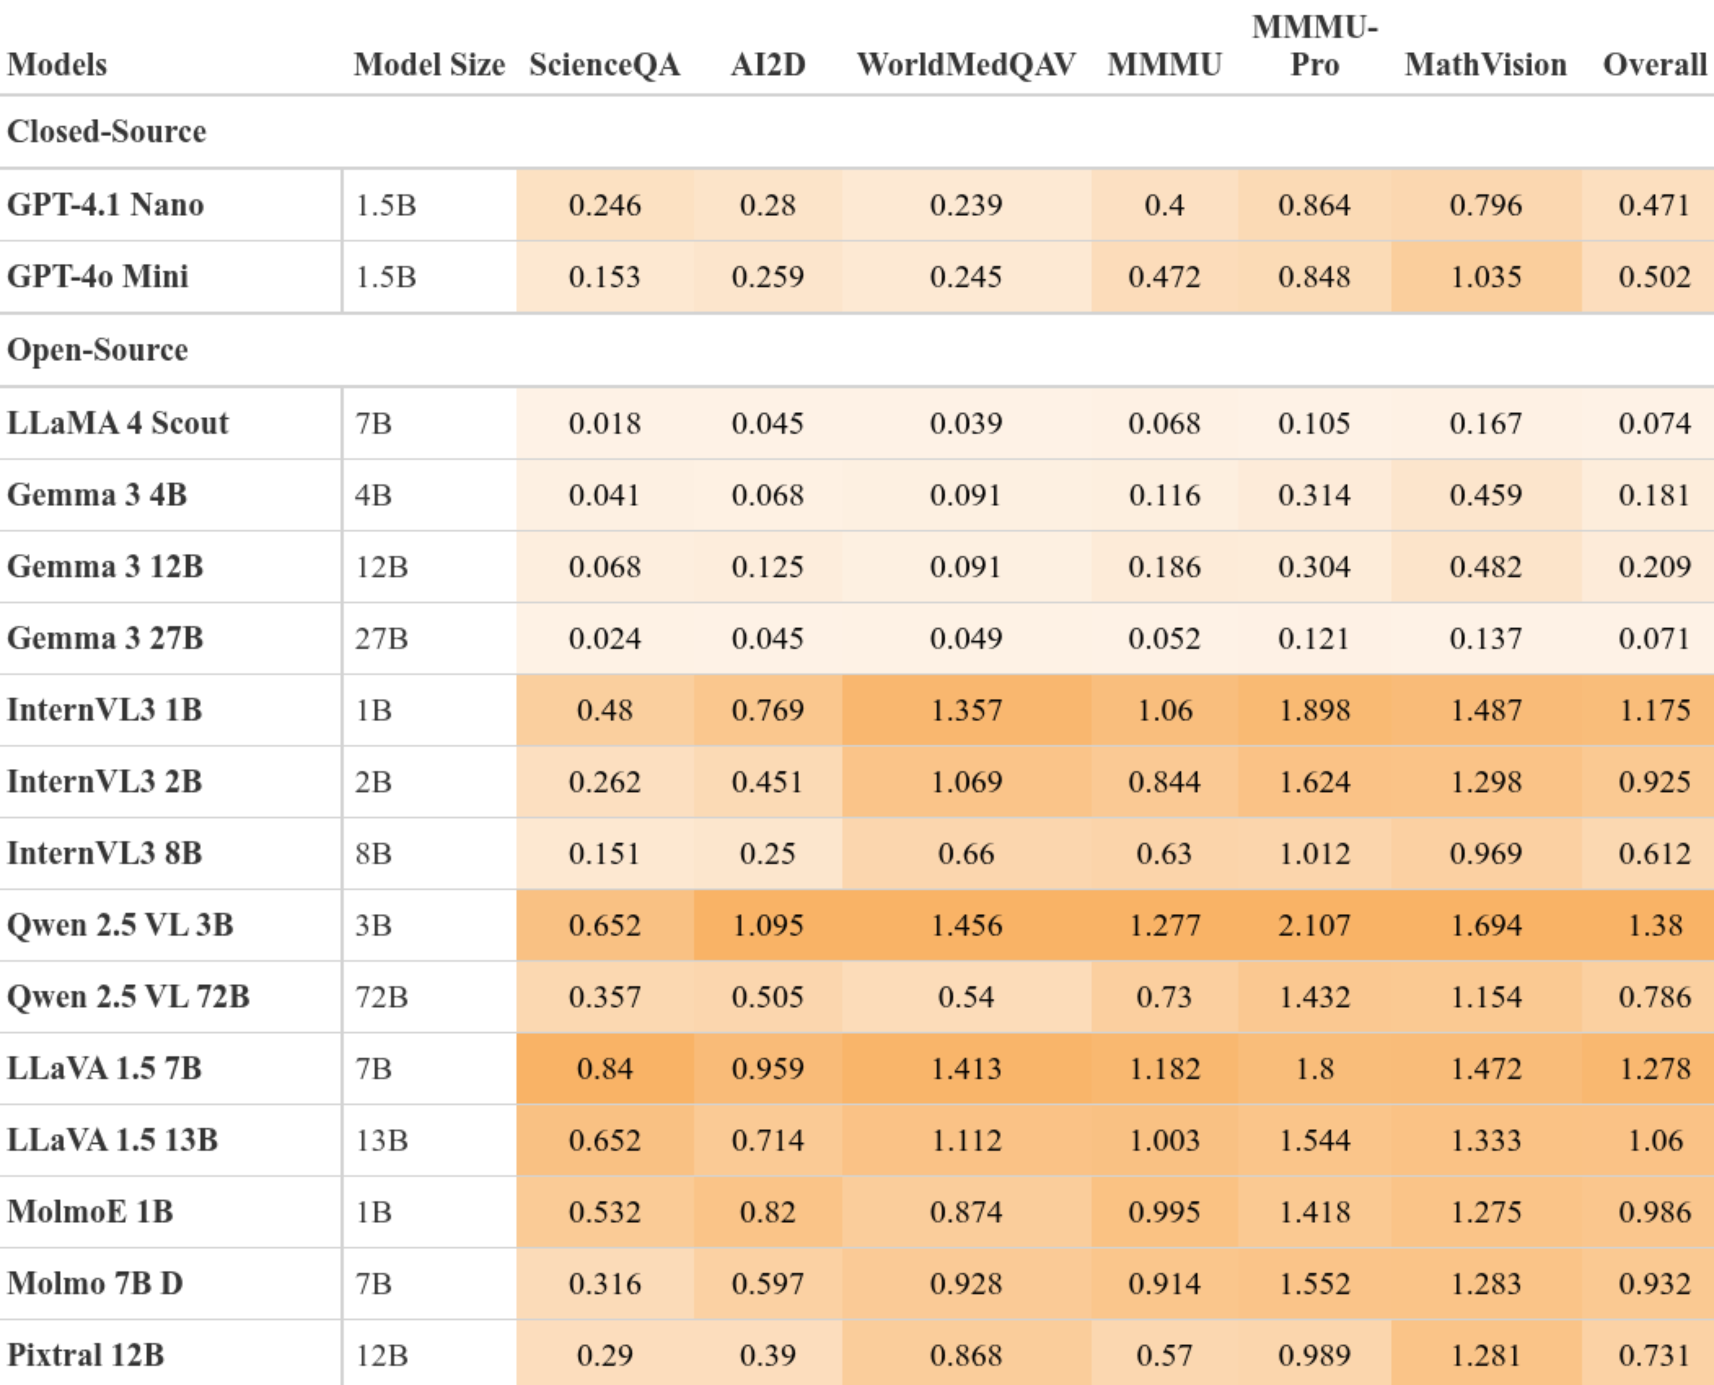Screen dimensions: 1714x1385
Task: Select the Pixtral 12B row label
Action: pyautogui.click(x=86, y=1355)
